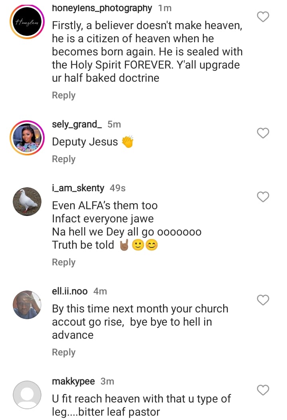Reply to the Deputy Jesus comment
The width and height of the screenshot is (287, 420).
click(64, 159)
